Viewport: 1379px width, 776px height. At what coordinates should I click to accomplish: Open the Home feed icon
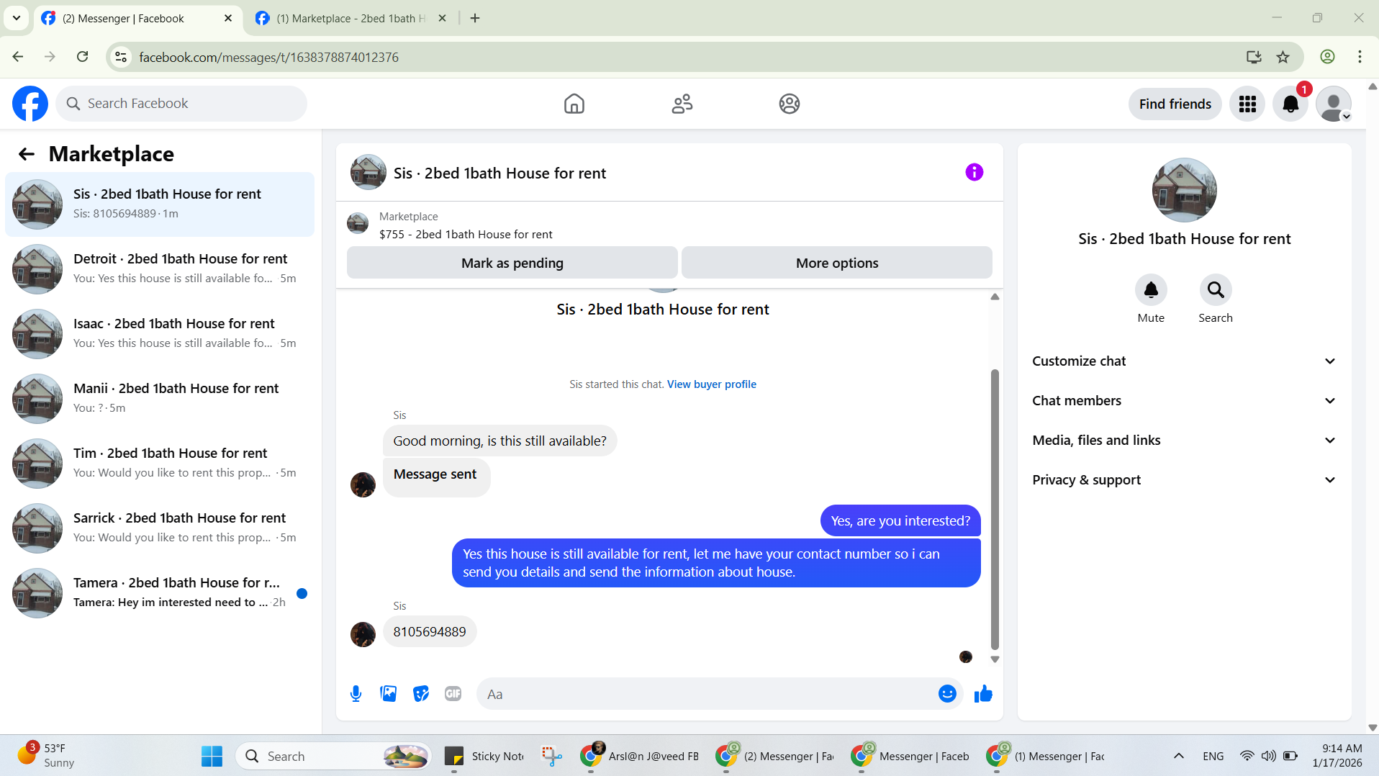click(574, 104)
